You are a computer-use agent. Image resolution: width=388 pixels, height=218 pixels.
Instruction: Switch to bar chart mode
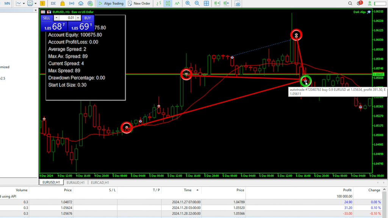(159, 4)
